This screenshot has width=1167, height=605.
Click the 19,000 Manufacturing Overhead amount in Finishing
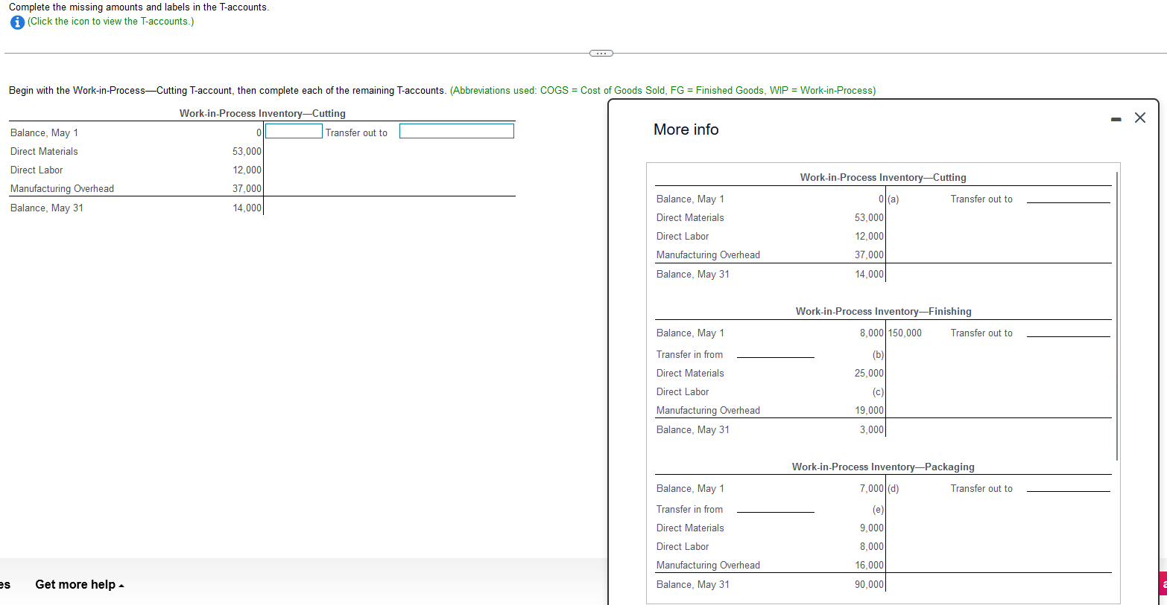(x=869, y=411)
